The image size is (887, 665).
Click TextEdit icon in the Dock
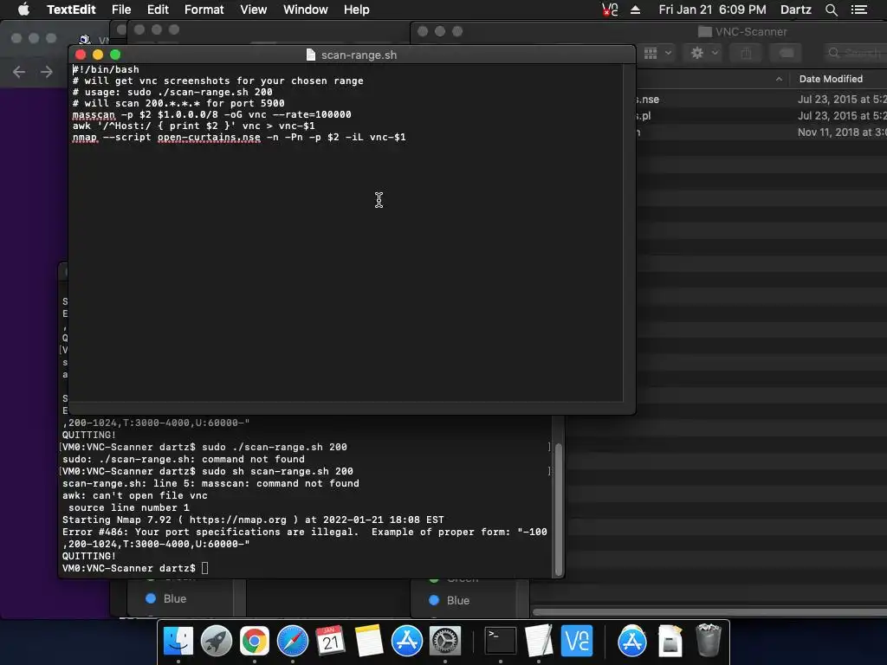(539, 641)
